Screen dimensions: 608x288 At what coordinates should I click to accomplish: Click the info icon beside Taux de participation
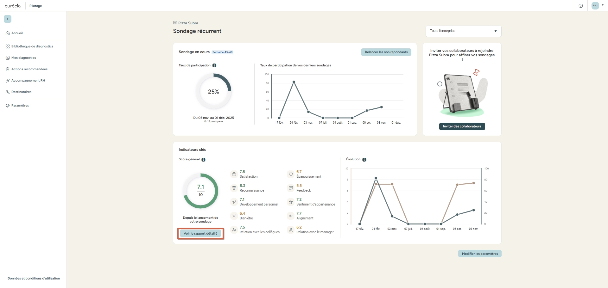(214, 65)
